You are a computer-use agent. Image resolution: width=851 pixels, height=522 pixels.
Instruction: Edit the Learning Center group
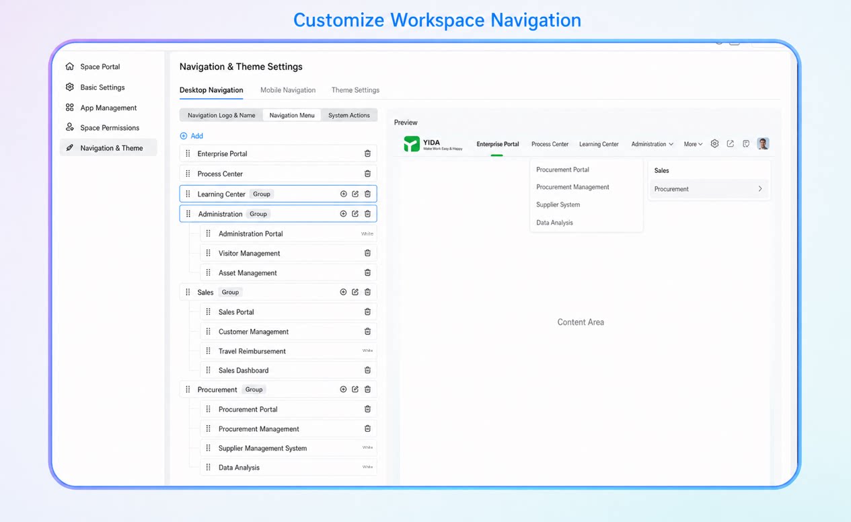point(355,194)
